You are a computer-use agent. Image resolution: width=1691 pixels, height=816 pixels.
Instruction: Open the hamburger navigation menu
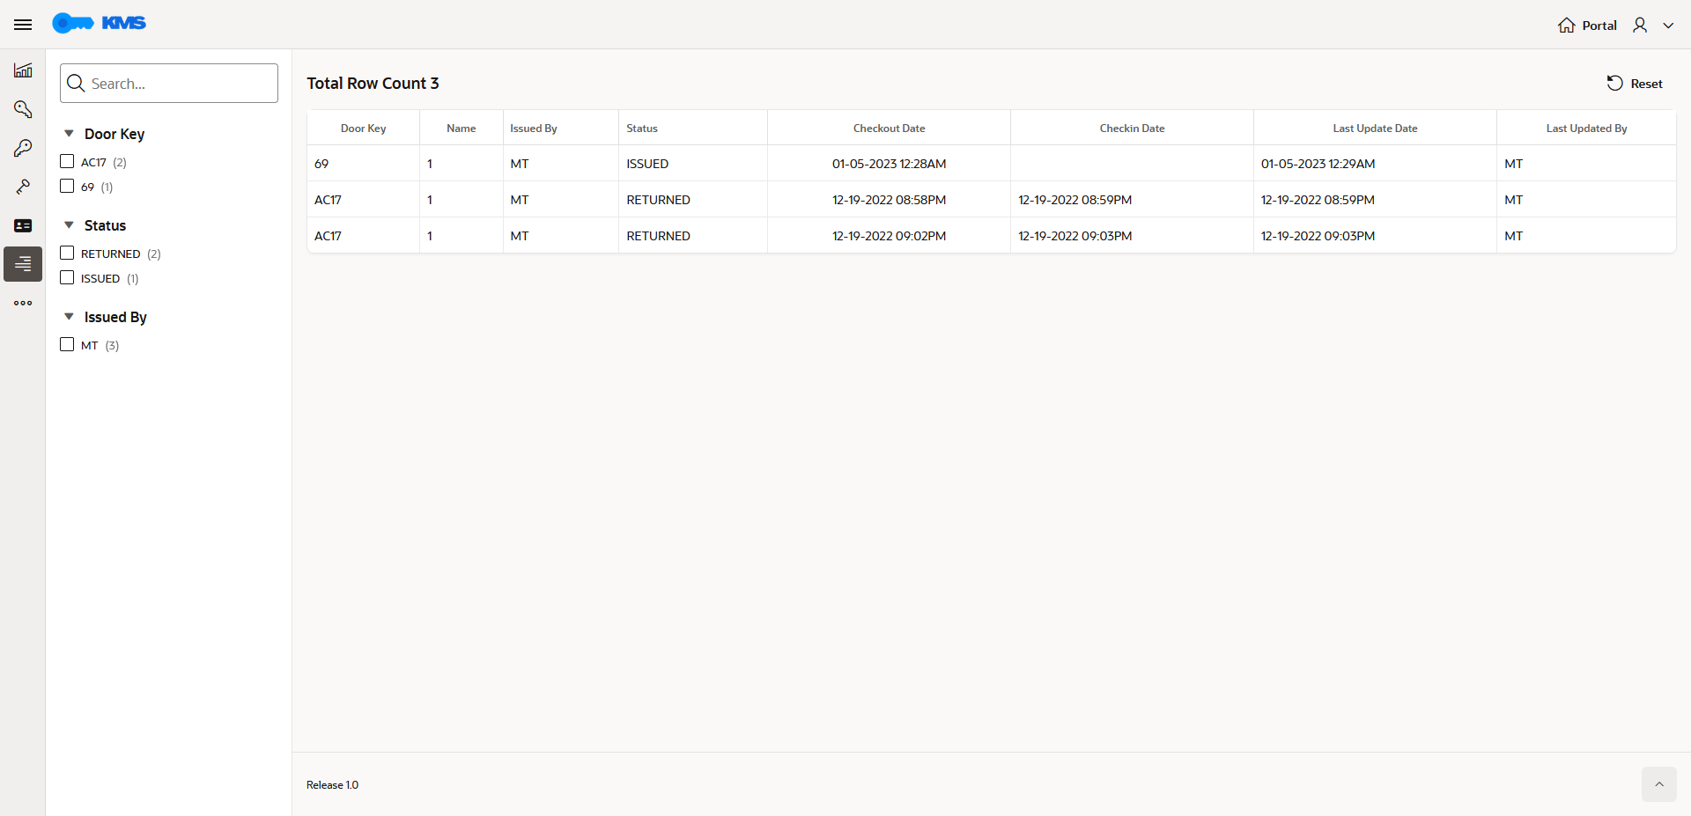[23, 25]
